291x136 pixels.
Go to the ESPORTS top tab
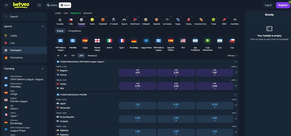tap(88, 13)
